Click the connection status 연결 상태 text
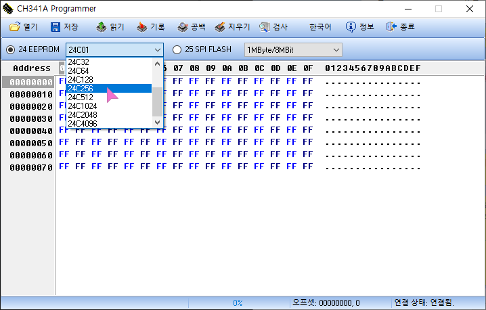Image resolution: width=486 pixels, height=310 pixels. pos(424,303)
